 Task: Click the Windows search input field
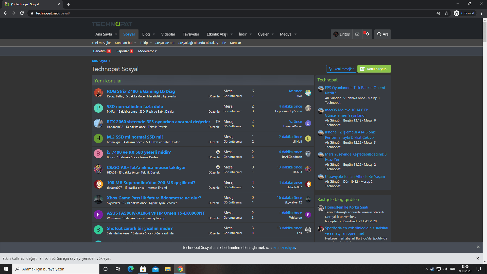click(56, 269)
